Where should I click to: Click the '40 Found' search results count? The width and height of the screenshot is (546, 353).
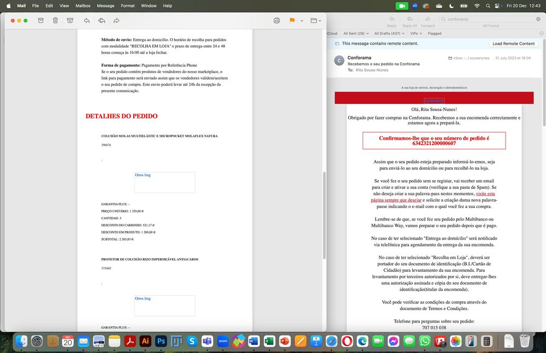click(x=491, y=26)
